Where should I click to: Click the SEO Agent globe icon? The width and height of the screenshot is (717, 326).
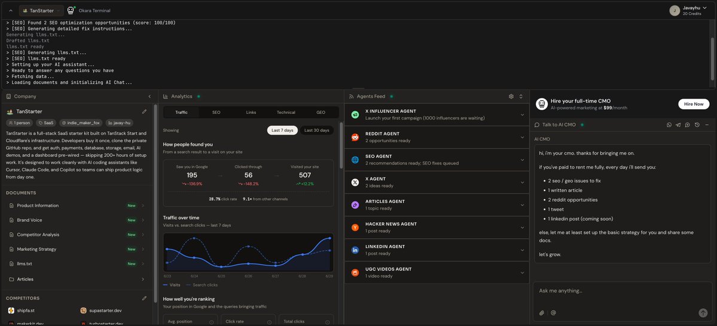pyautogui.click(x=355, y=160)
